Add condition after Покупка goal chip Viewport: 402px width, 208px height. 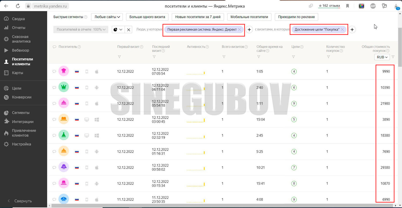(x=352, y=30)
